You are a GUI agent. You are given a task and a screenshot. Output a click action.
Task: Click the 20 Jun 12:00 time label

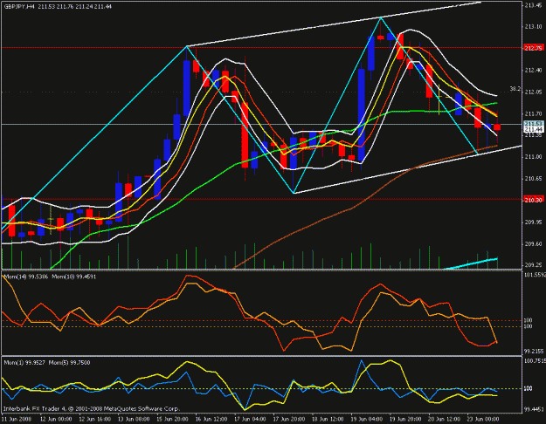click(445, 419)
